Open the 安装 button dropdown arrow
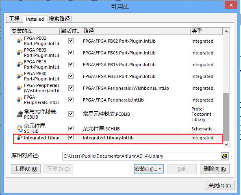Screen dimensions: 241x195 [x=160, y=169]
